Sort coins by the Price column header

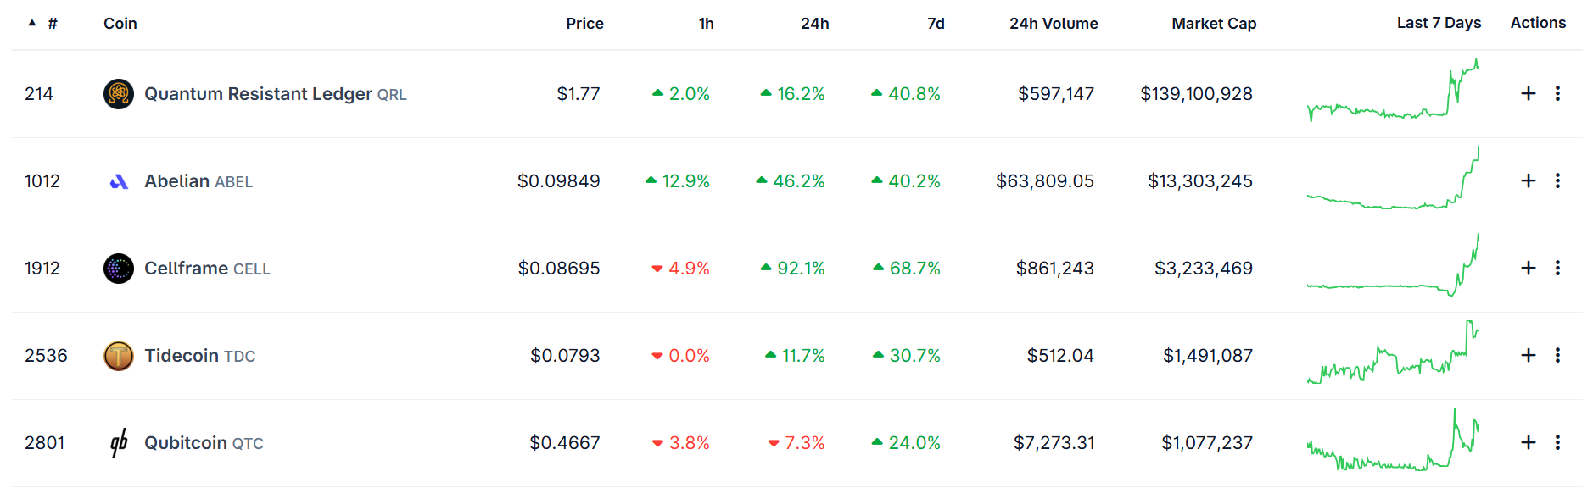coord(584,24)
